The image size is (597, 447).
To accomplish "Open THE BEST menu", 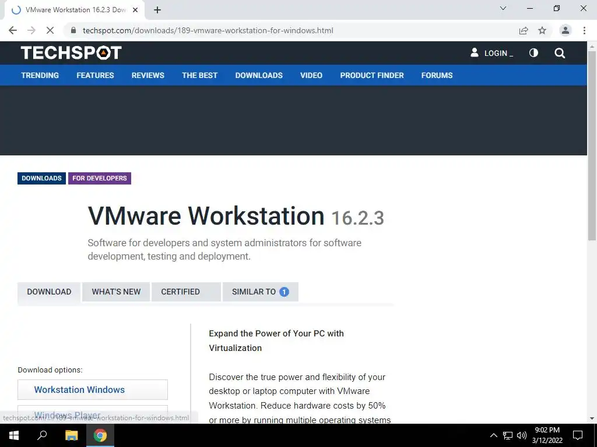I will [x=199, y=75].
